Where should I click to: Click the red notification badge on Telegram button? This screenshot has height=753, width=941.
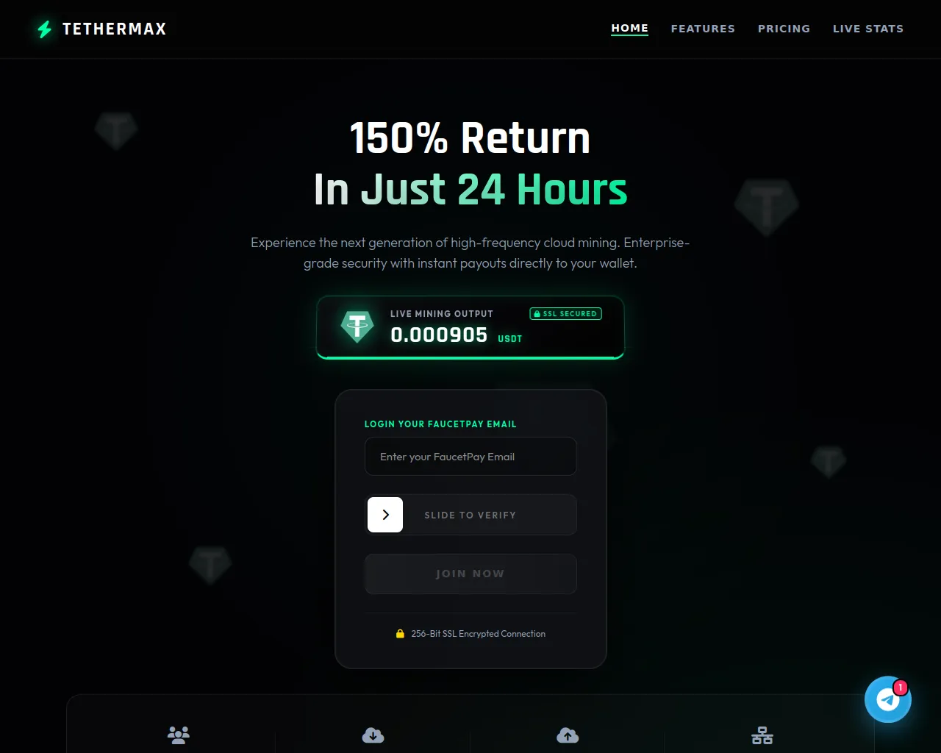(x=900, y=688)
